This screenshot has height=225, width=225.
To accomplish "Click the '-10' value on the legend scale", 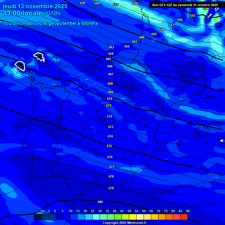I will point(41,211).
